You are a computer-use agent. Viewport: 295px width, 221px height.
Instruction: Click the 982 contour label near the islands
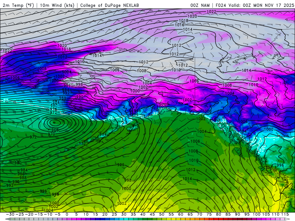82,143
